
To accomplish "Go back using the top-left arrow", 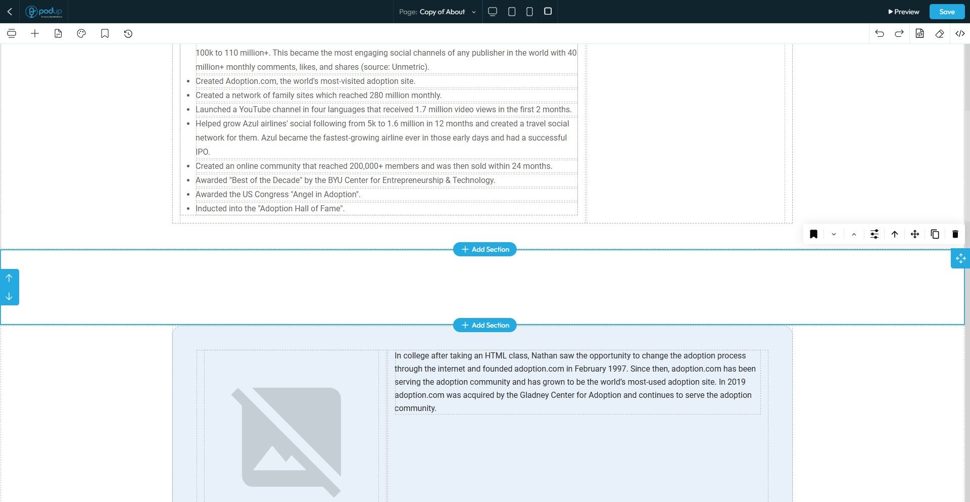I will tap(10, 11).
